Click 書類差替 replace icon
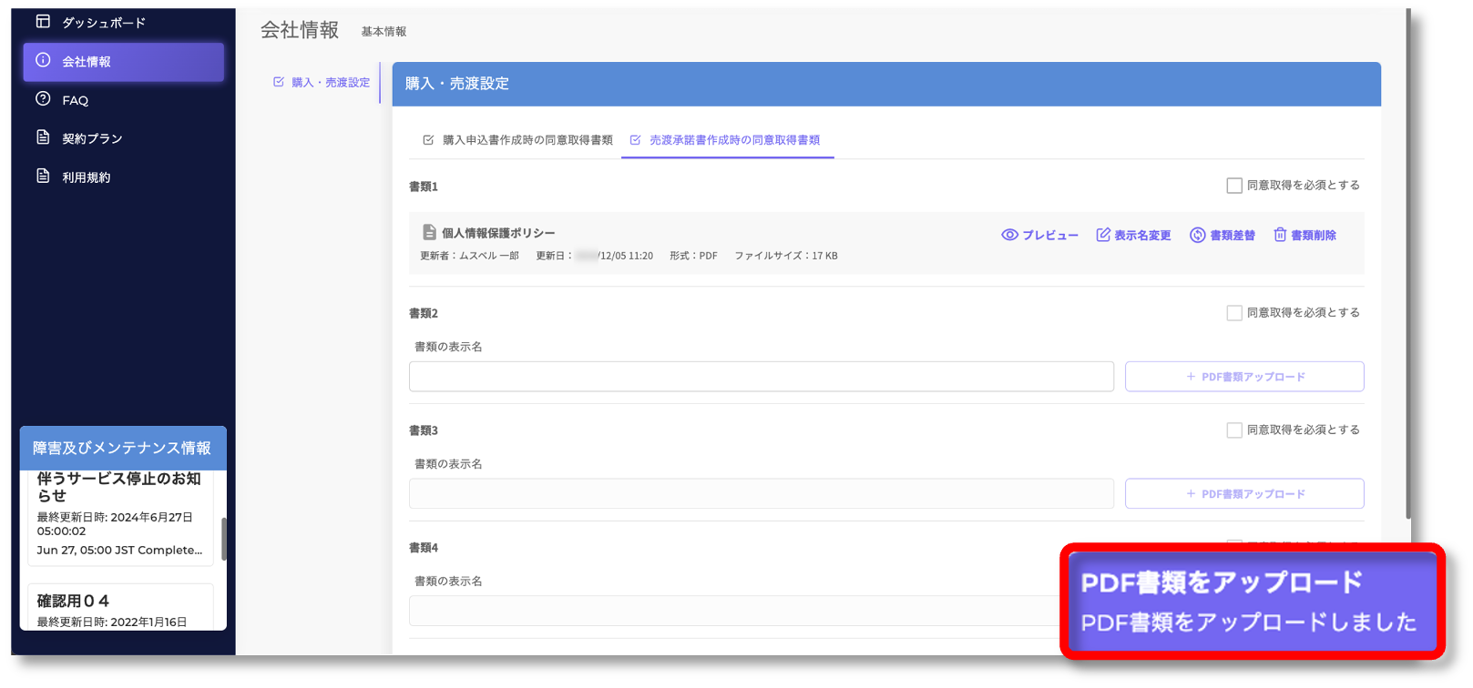The image size is (1473, 688). (1197, 235)
